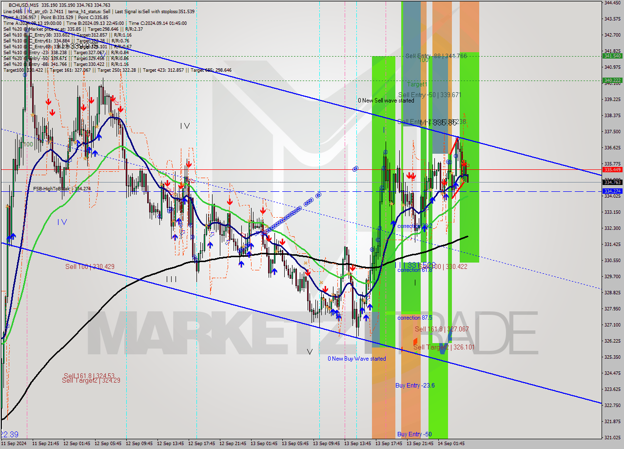Click the 'Buy Entry -50' label
The height and width of the screenshot is (449, 624).
(x=414, y=434)
